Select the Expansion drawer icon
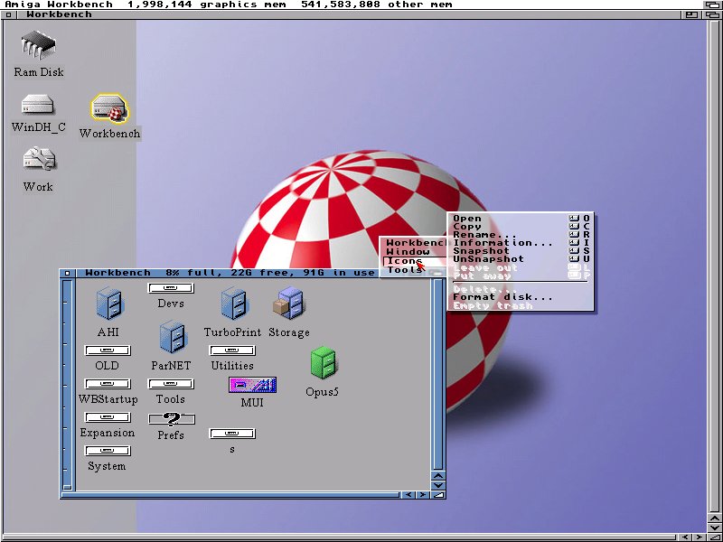 click(x=108, y=417)
